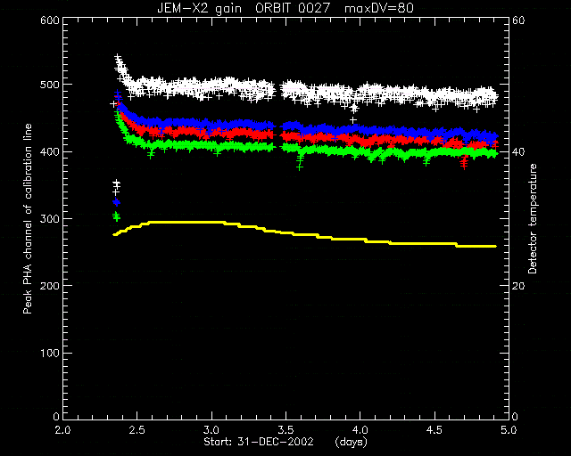Image resolution: width=571 pixels, height=456 pixels.
Task: Click the lone white cross below 450 near day 4
Action: click(x=352, y=119)
